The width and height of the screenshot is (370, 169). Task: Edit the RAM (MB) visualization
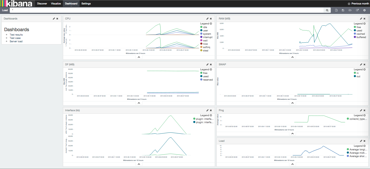click(x=361, y=19)
